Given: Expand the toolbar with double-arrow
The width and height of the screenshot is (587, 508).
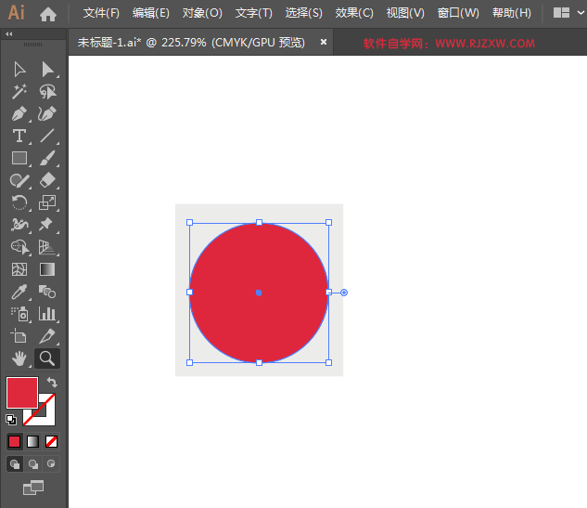Looking at the screenshot, I should [x=9, y=34].
